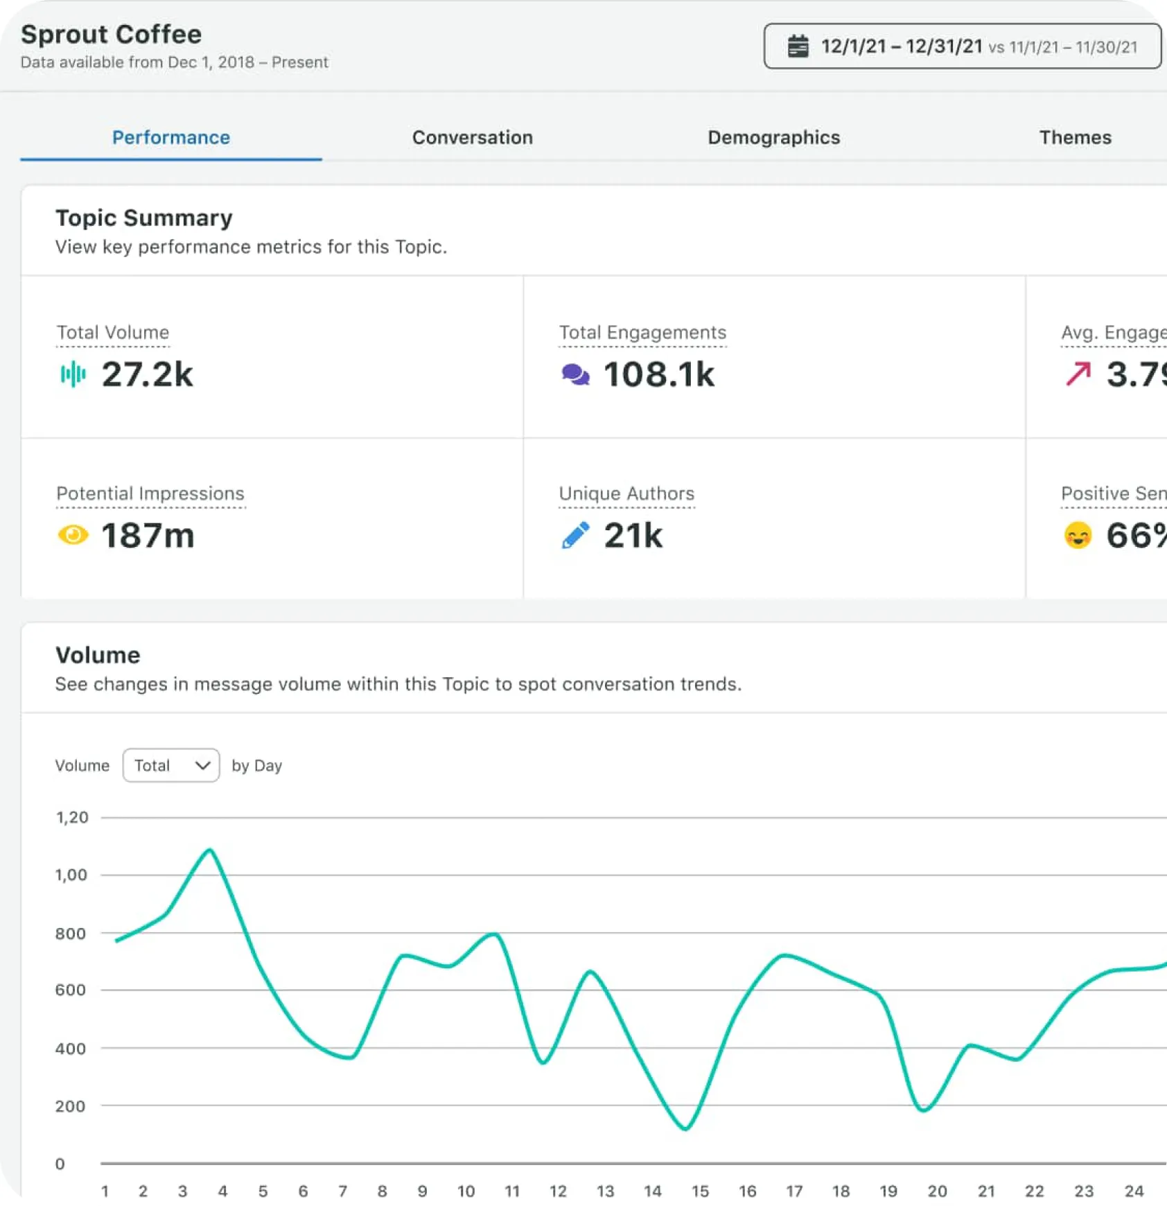Click the Total Volume metric label
The width and height of the screenshot is (1167, 1206).
[x=113, y=333]
